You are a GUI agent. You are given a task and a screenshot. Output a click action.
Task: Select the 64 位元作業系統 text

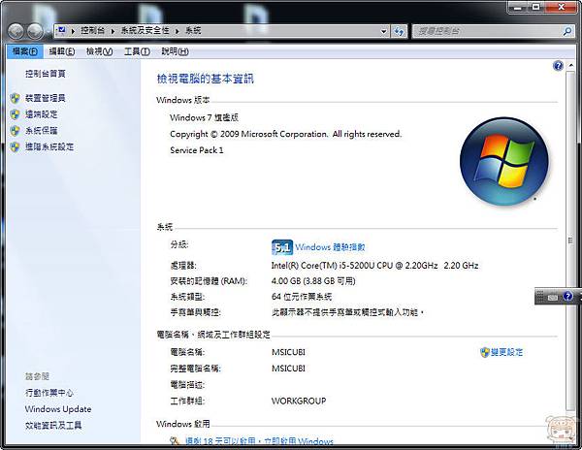point(302,297)
